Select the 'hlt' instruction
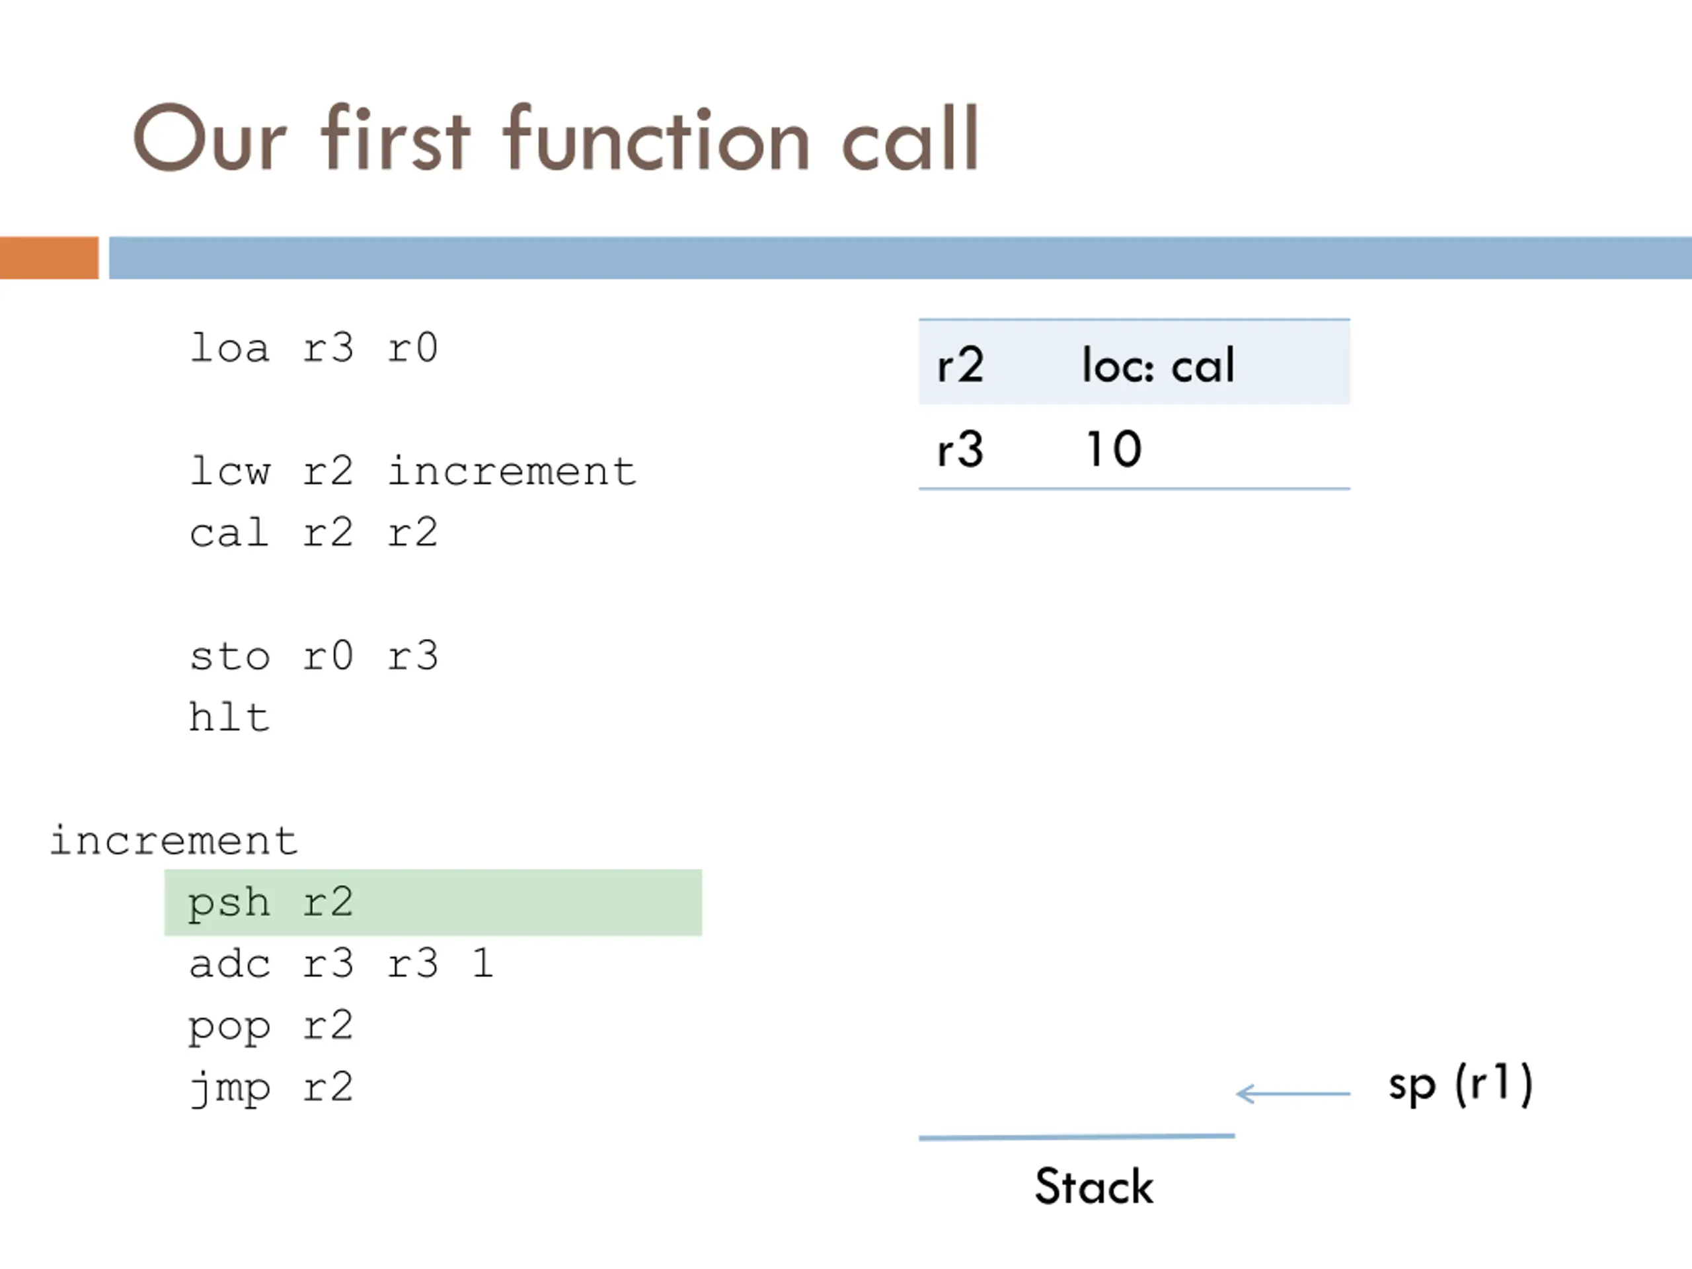This screenshot has height=1269, width=1692. coord(229,716)
